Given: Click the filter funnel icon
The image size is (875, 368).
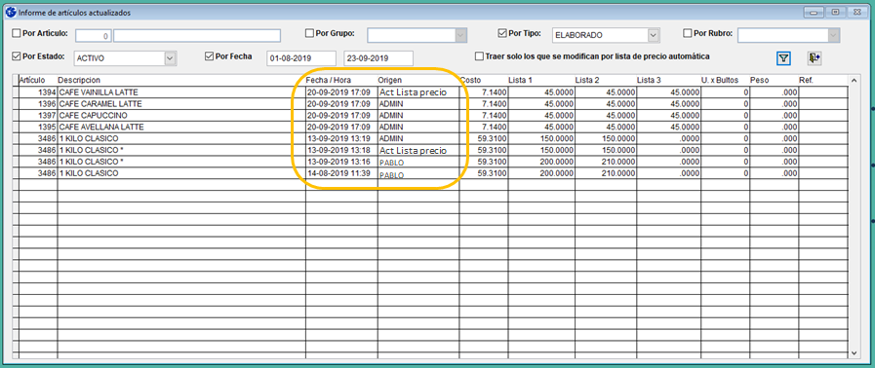Looking at the screenshot, I should pos(784,57).
